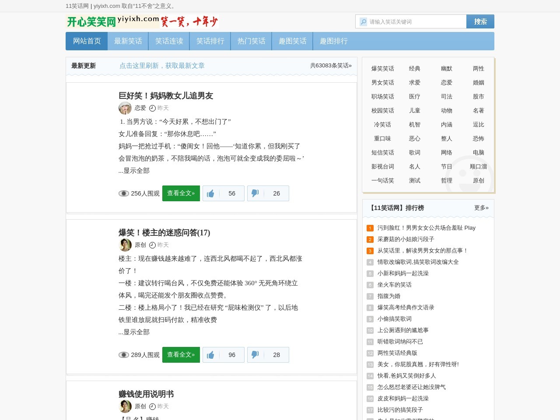Open the 趣图排行 tab
560x420 pixels.
pyautogui.click(x=333, y=41)
